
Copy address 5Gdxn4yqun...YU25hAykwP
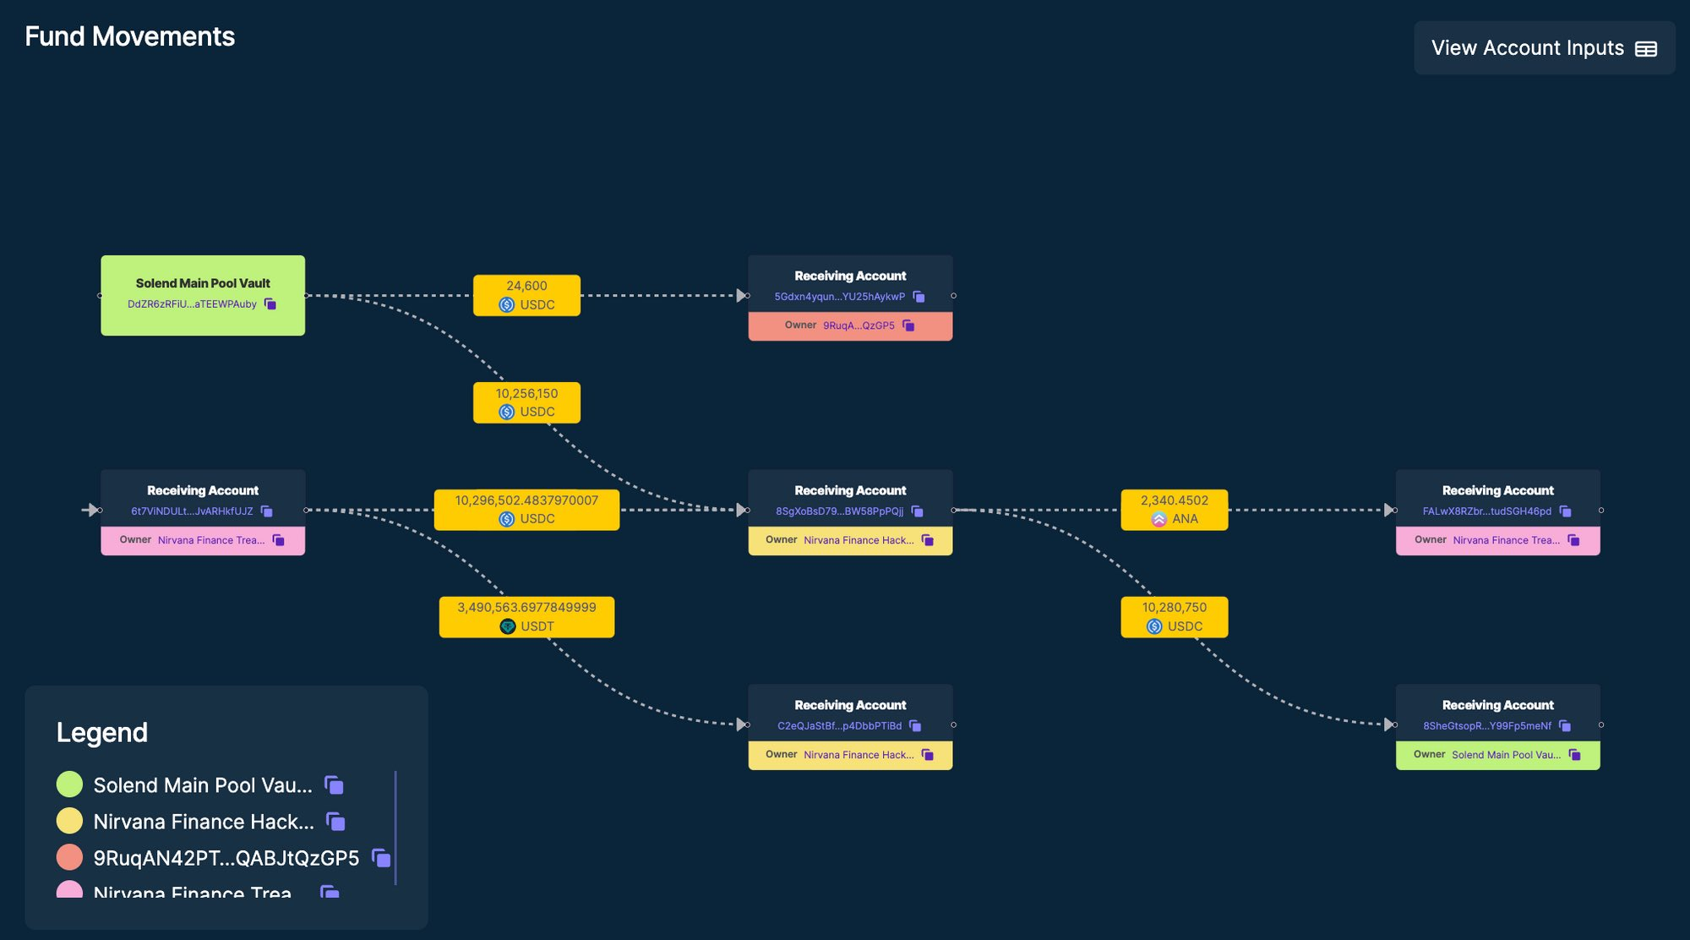click(919, 297)
